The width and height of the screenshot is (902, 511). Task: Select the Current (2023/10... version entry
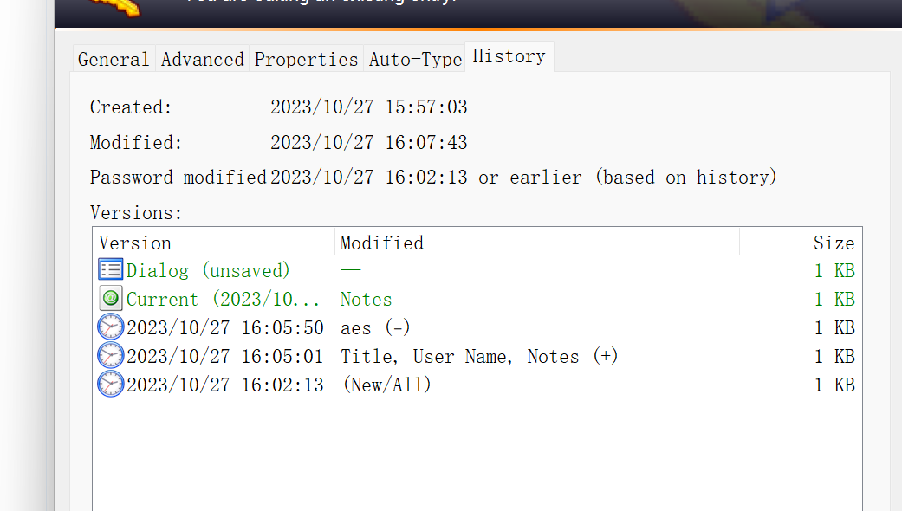click(x=477, y=299)
